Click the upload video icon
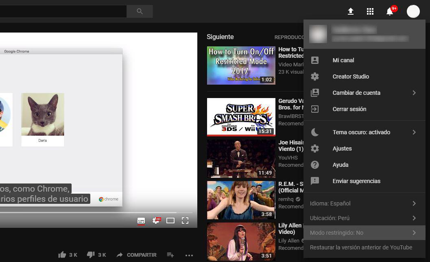The height and width of the screenshot is (262, 430). click(x=350, y=11)
